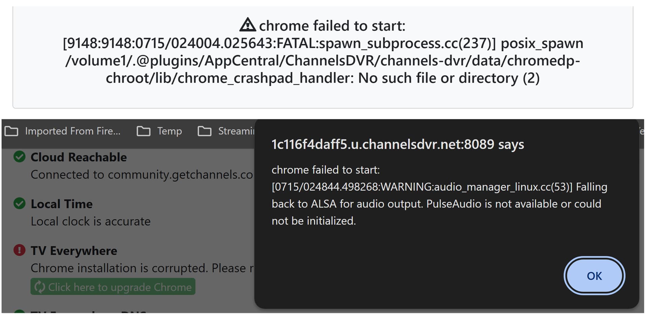This screenshot has height=314, width=646.
Task: Open the Streaming bookmarks folder
Action: [226, 131]
